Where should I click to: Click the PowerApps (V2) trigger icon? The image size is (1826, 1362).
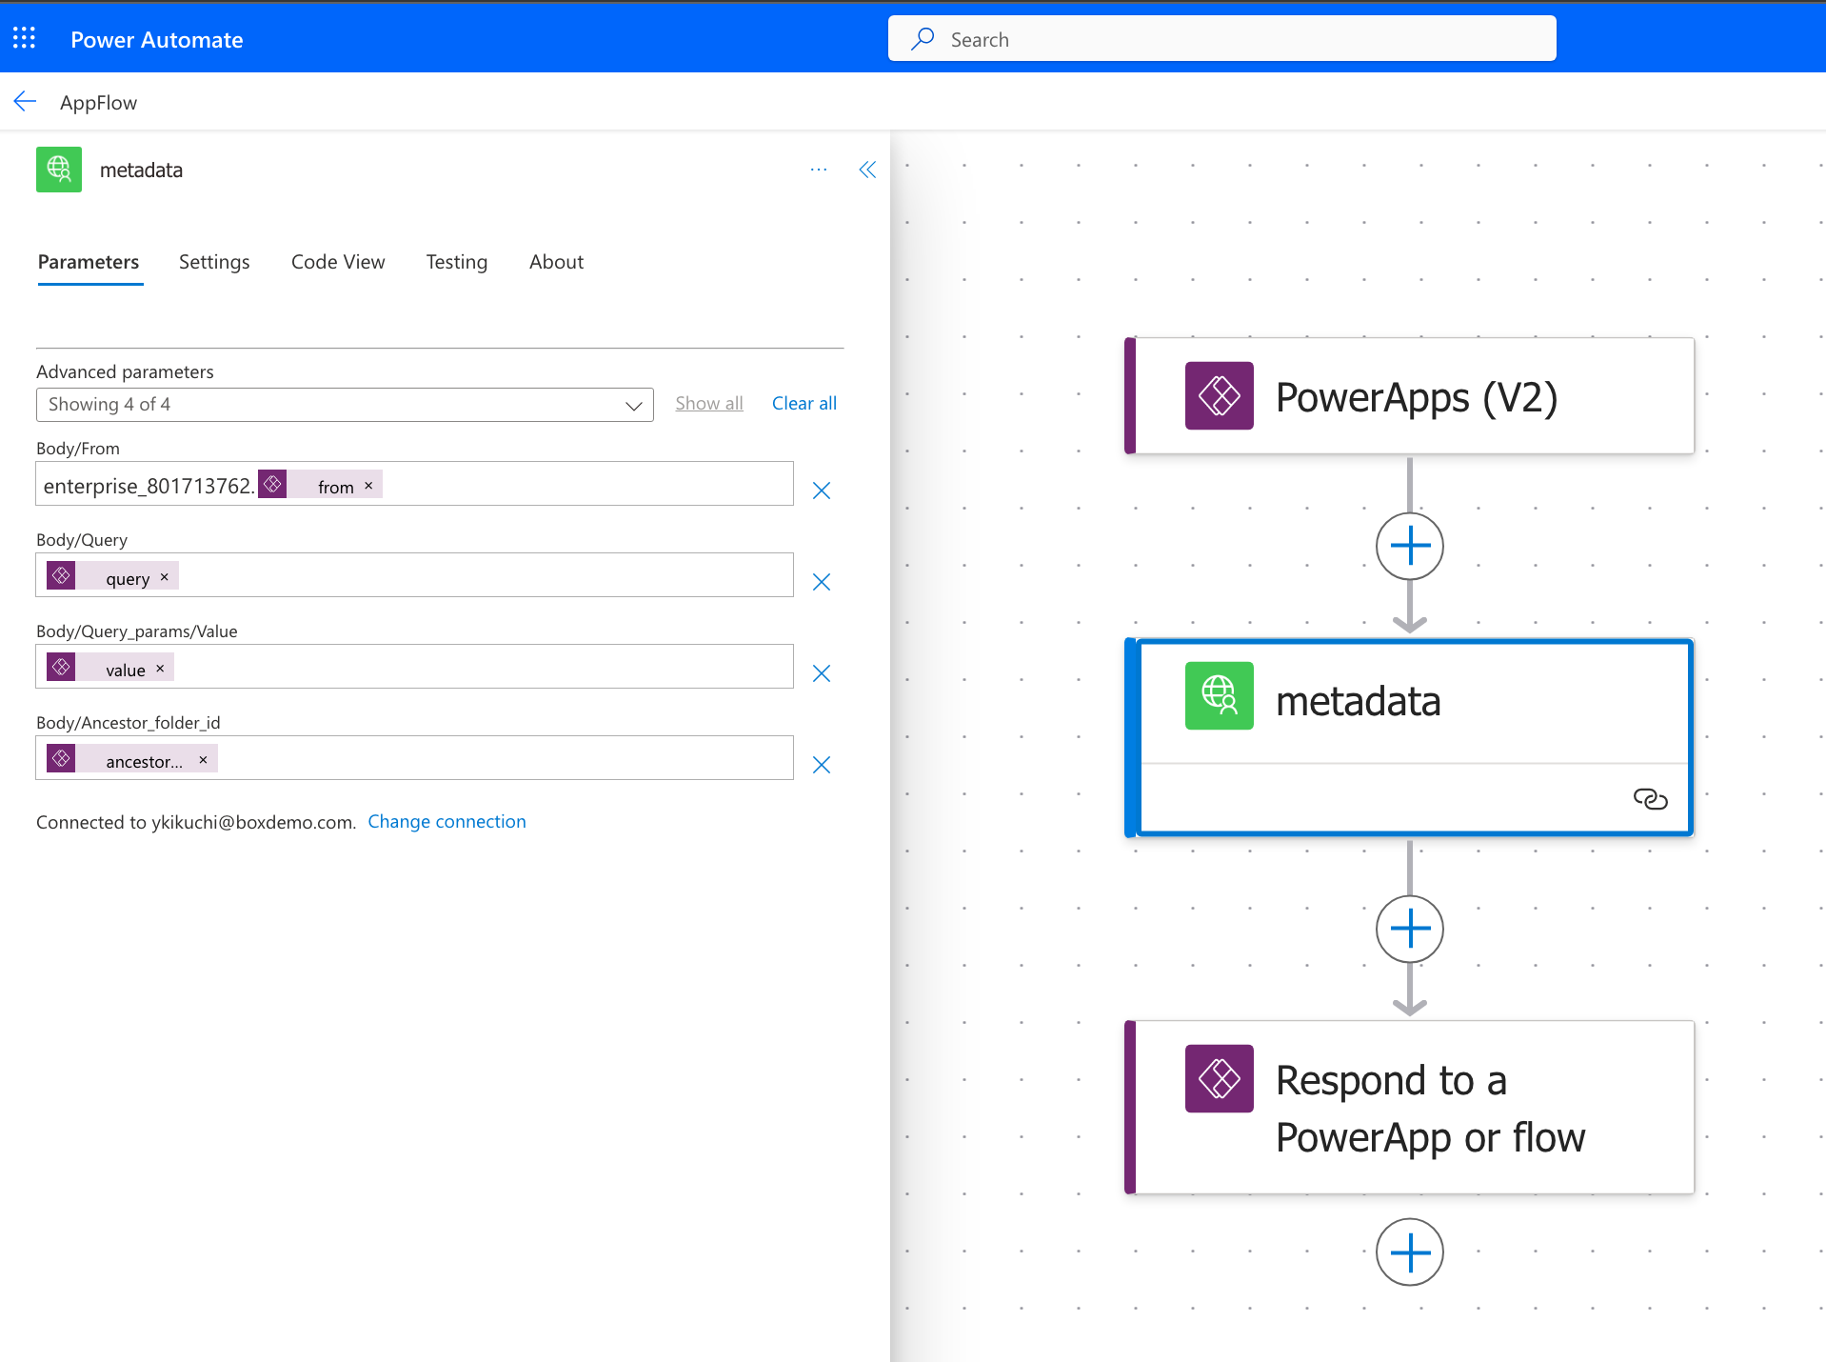coord(1220,395)
